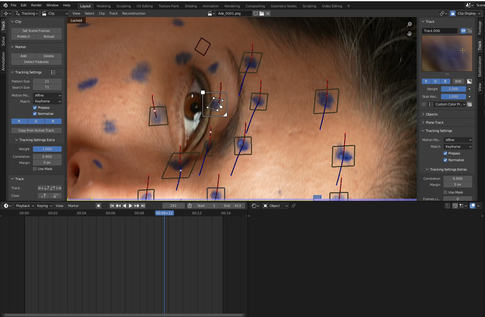This screenshot has width=485, height=317.
Task: Toggle B/W preview button
Action: point(458,81)
